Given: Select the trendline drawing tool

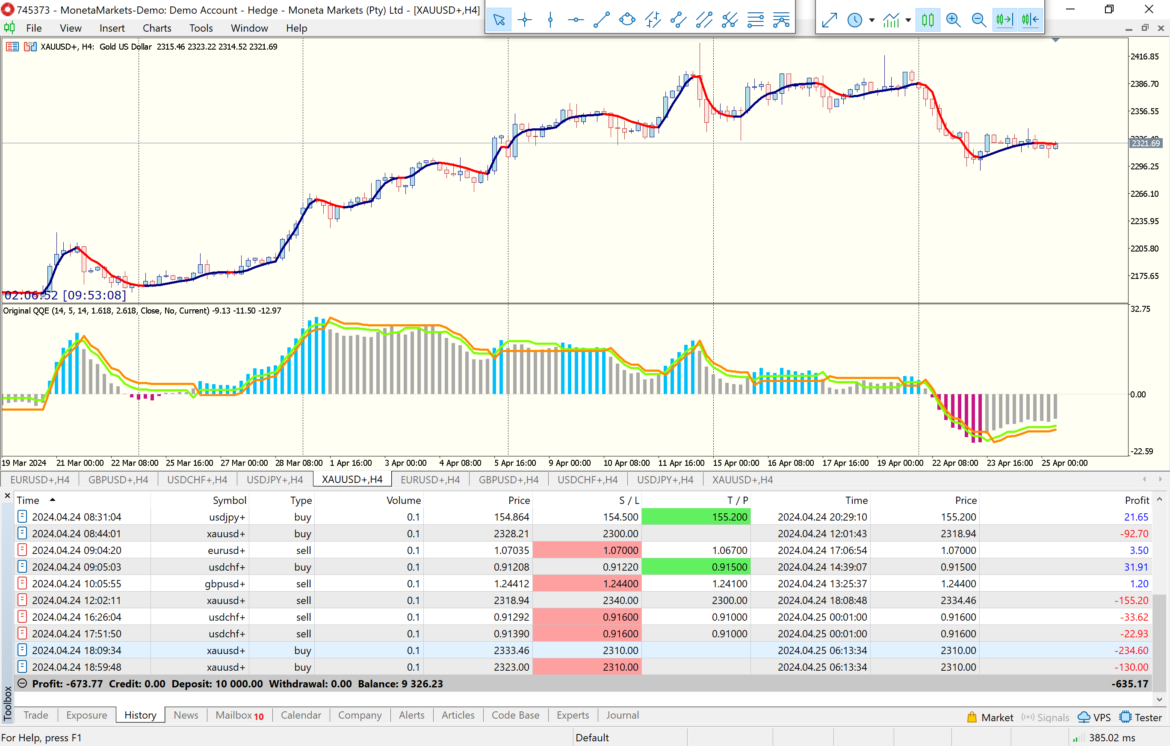Looking at the screenshot, I should click(602, 20).
